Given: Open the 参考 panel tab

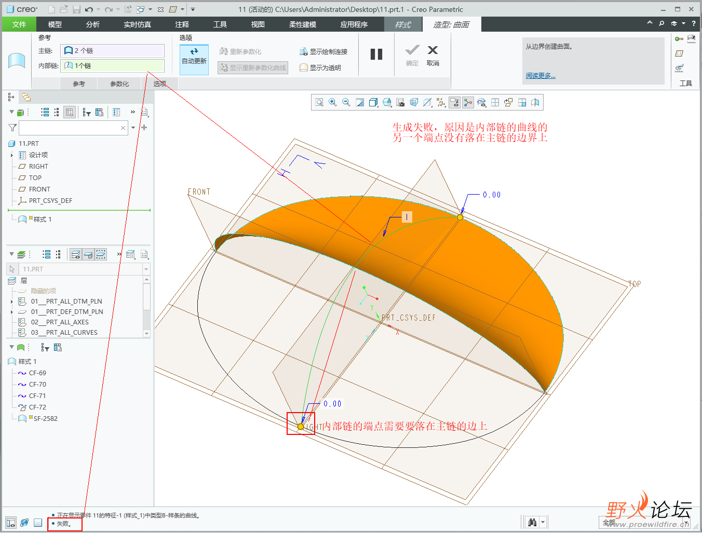Looking at the screenshot, I should 79,84.
